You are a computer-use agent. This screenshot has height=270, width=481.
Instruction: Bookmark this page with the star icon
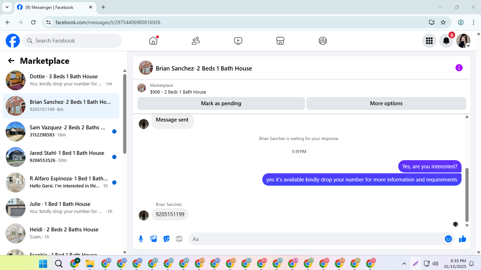point(443,22)
